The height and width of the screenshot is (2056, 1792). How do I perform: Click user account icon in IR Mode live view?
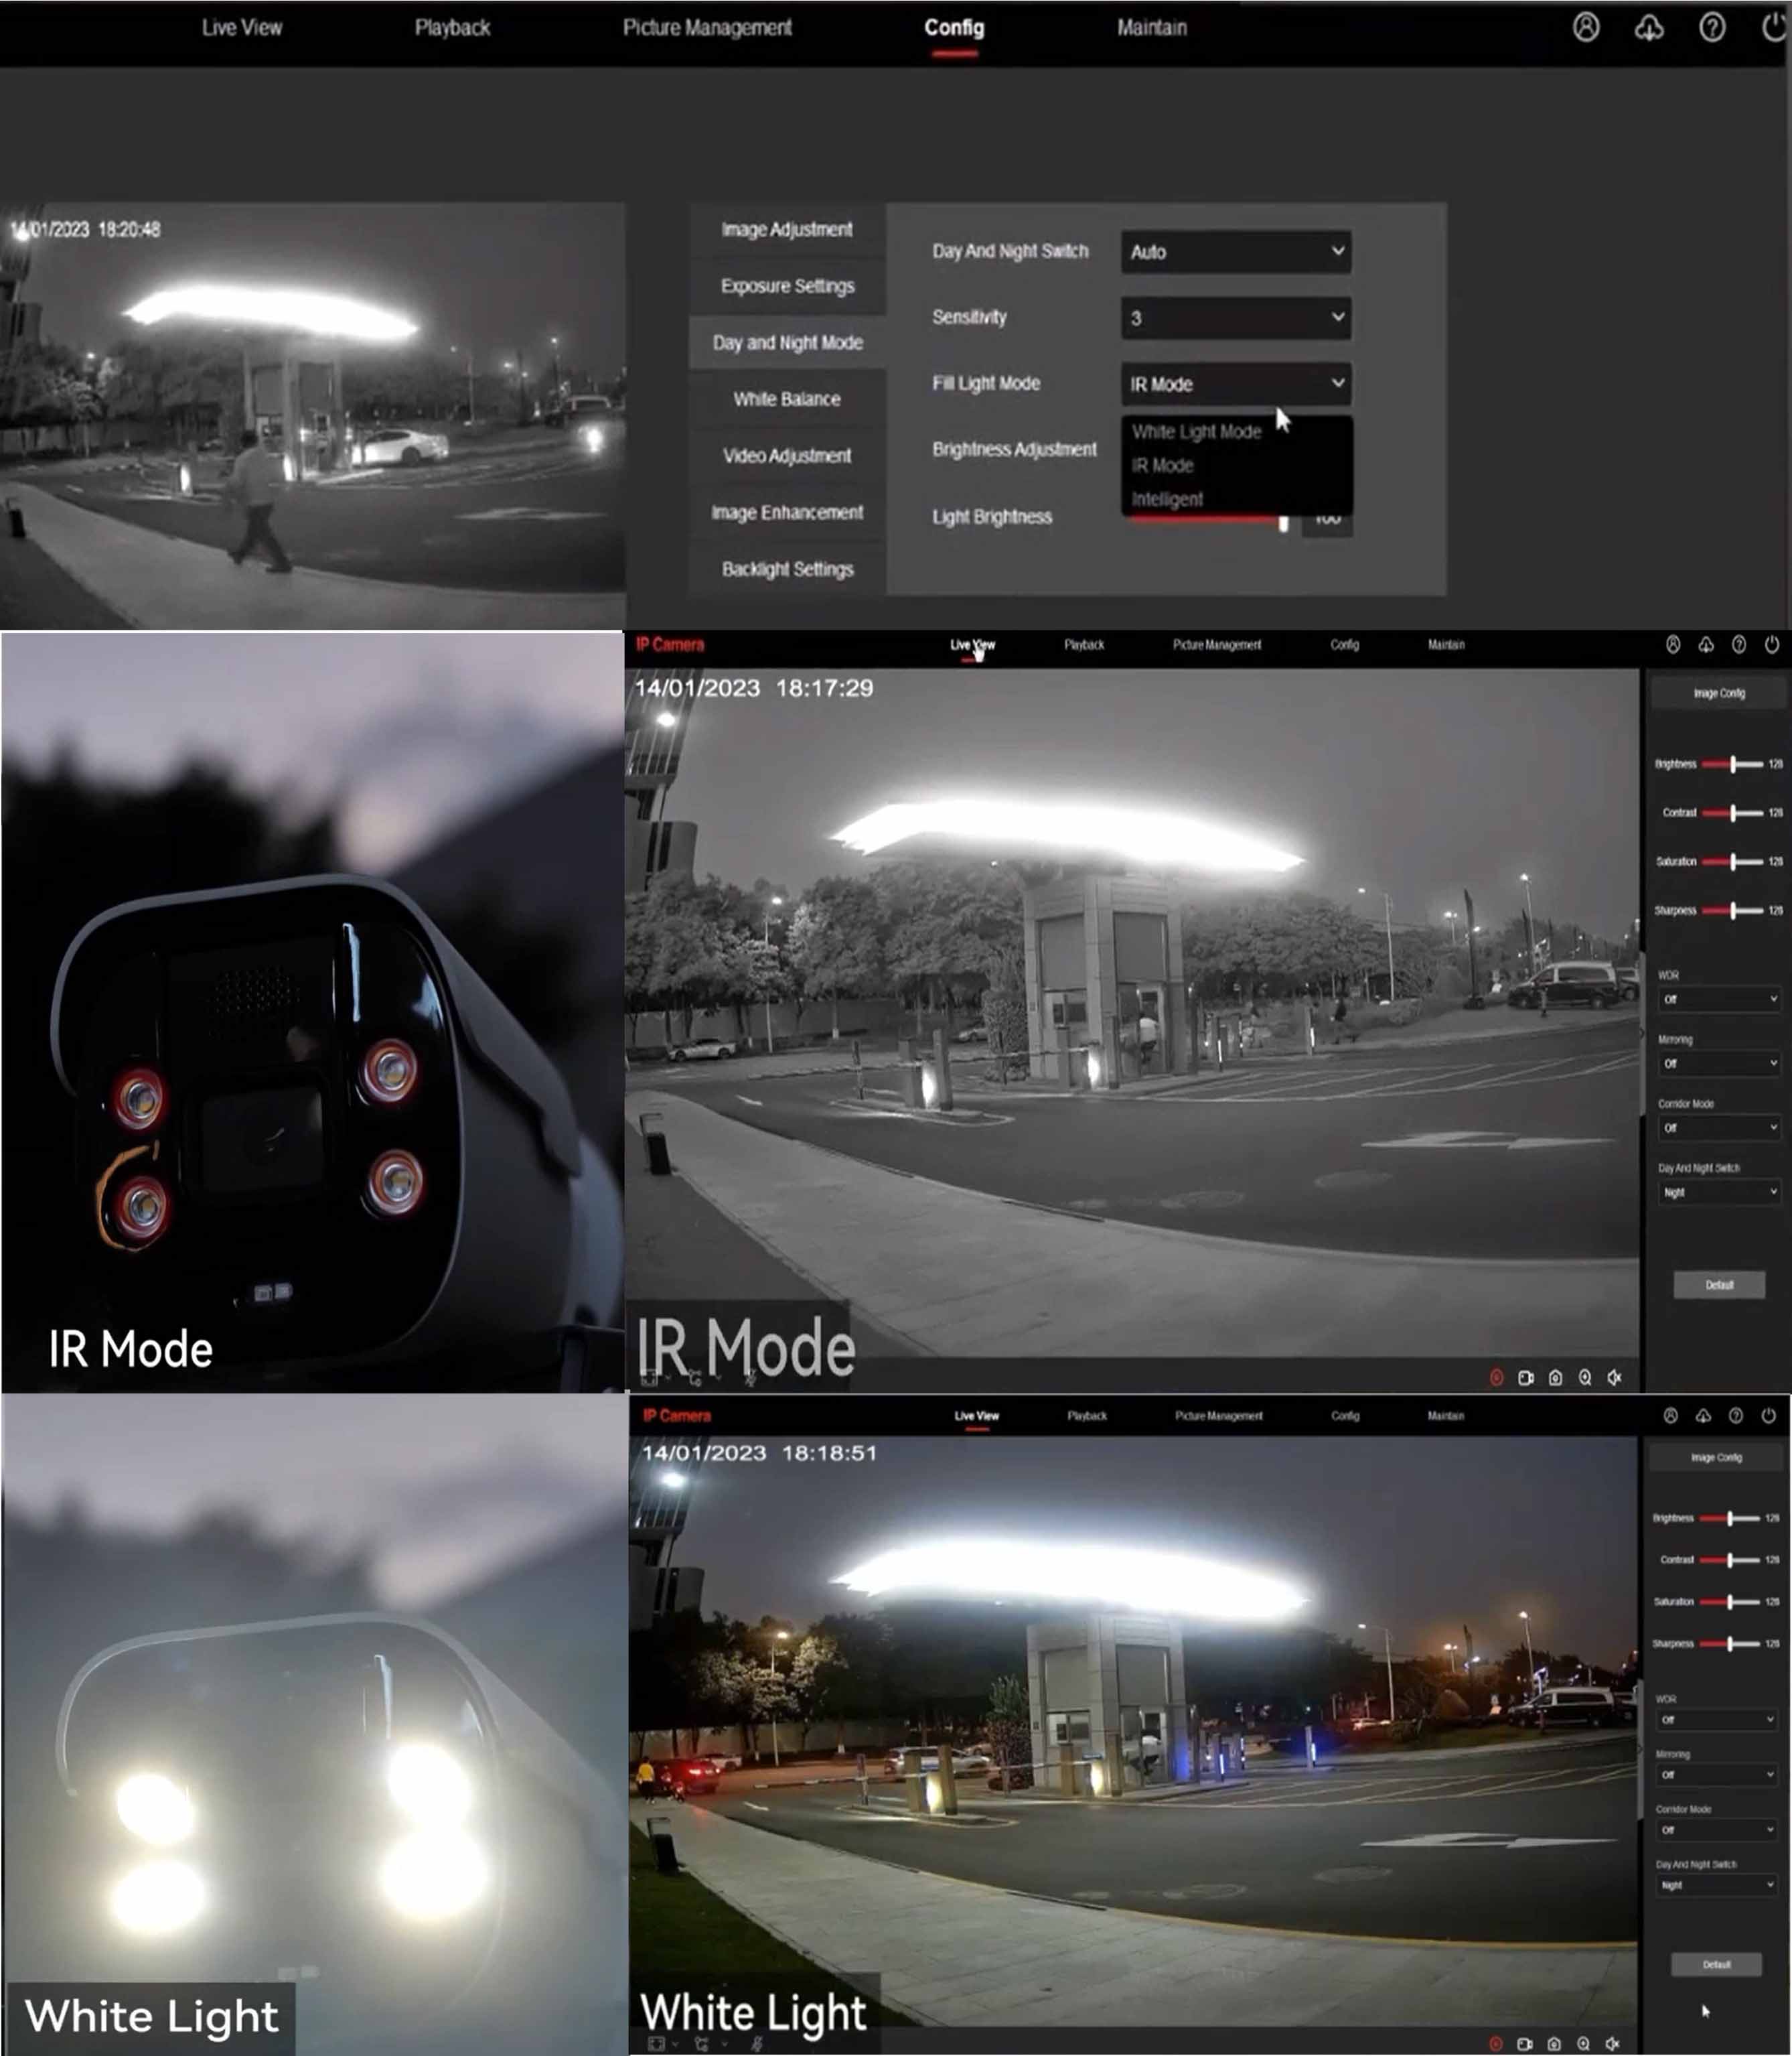[1673, 644]
